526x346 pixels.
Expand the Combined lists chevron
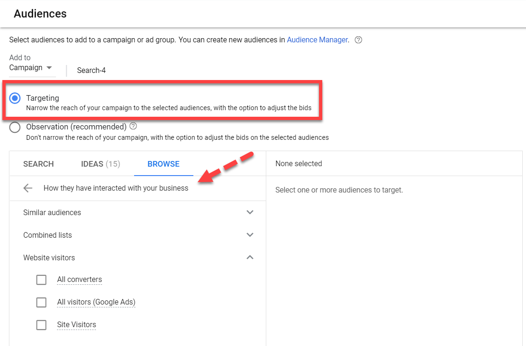tap(250, 235)
